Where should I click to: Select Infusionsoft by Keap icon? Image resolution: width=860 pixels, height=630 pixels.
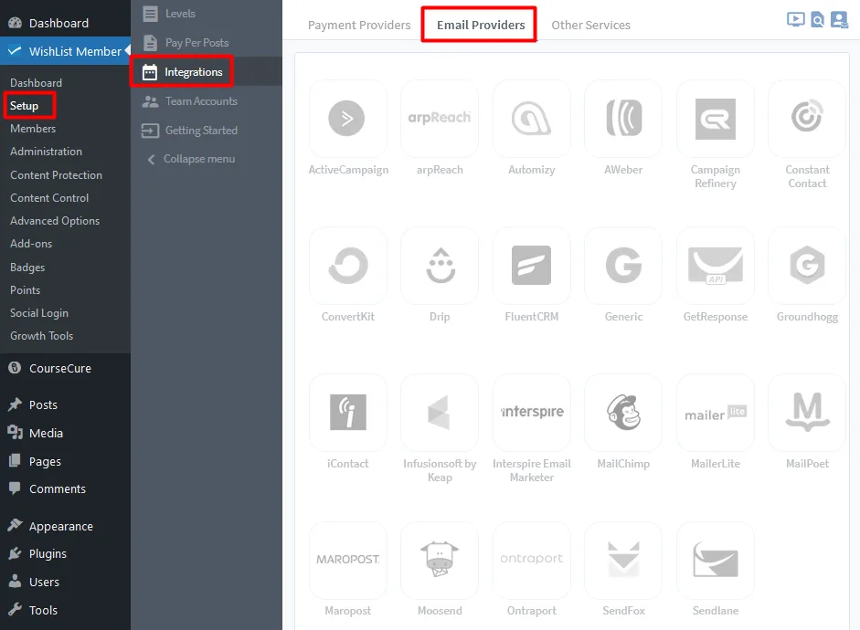pos(440,413)
